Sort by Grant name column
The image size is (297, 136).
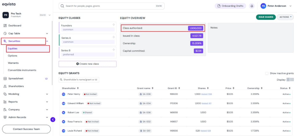[145, 88]
